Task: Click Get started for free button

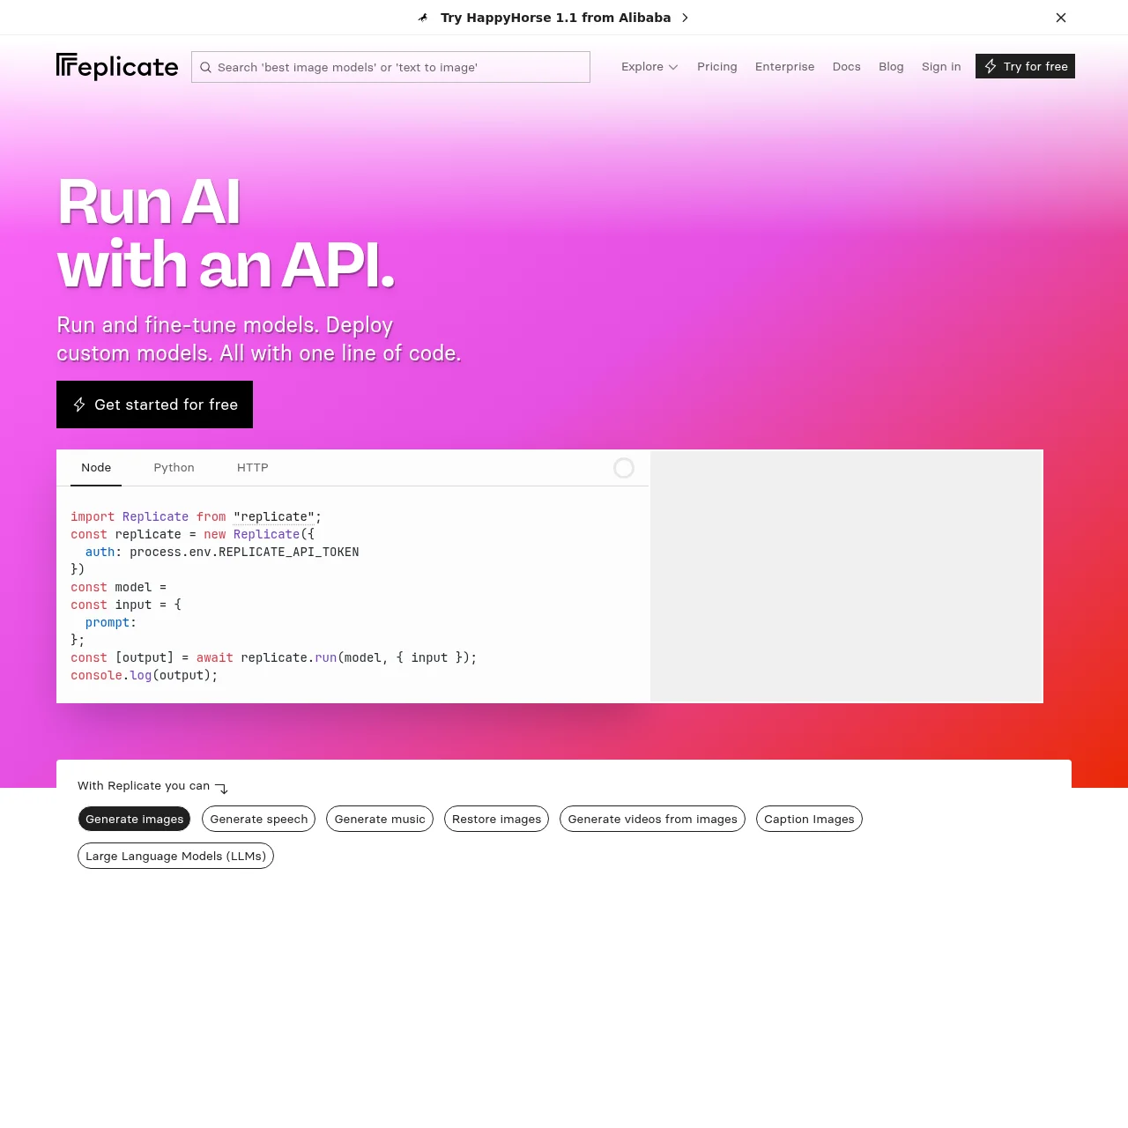Action: 154,404
